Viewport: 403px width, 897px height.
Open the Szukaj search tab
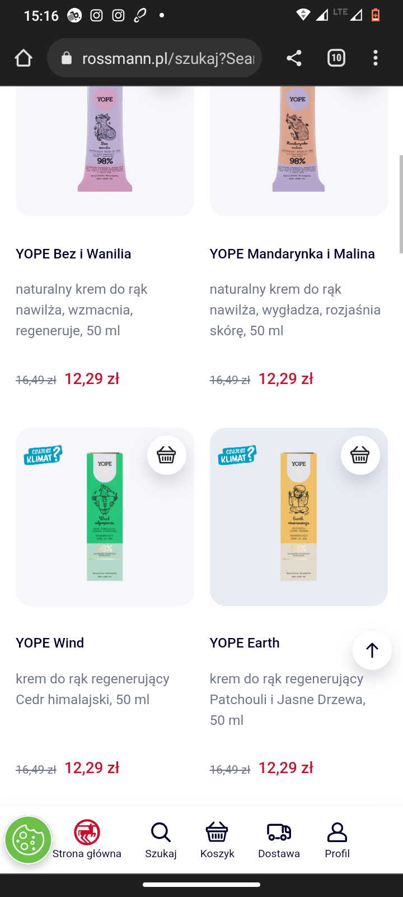tap(161, 839)
